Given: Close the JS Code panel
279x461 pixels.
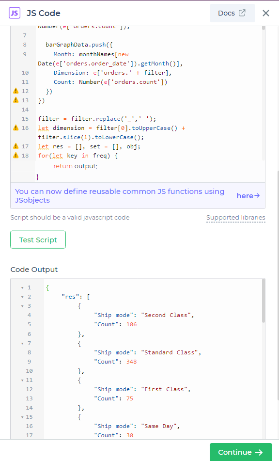Looking at the screenshot, I should pos(266,13).
